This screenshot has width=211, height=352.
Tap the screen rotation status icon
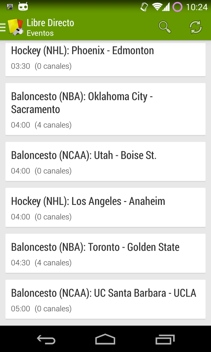[145, 7]
